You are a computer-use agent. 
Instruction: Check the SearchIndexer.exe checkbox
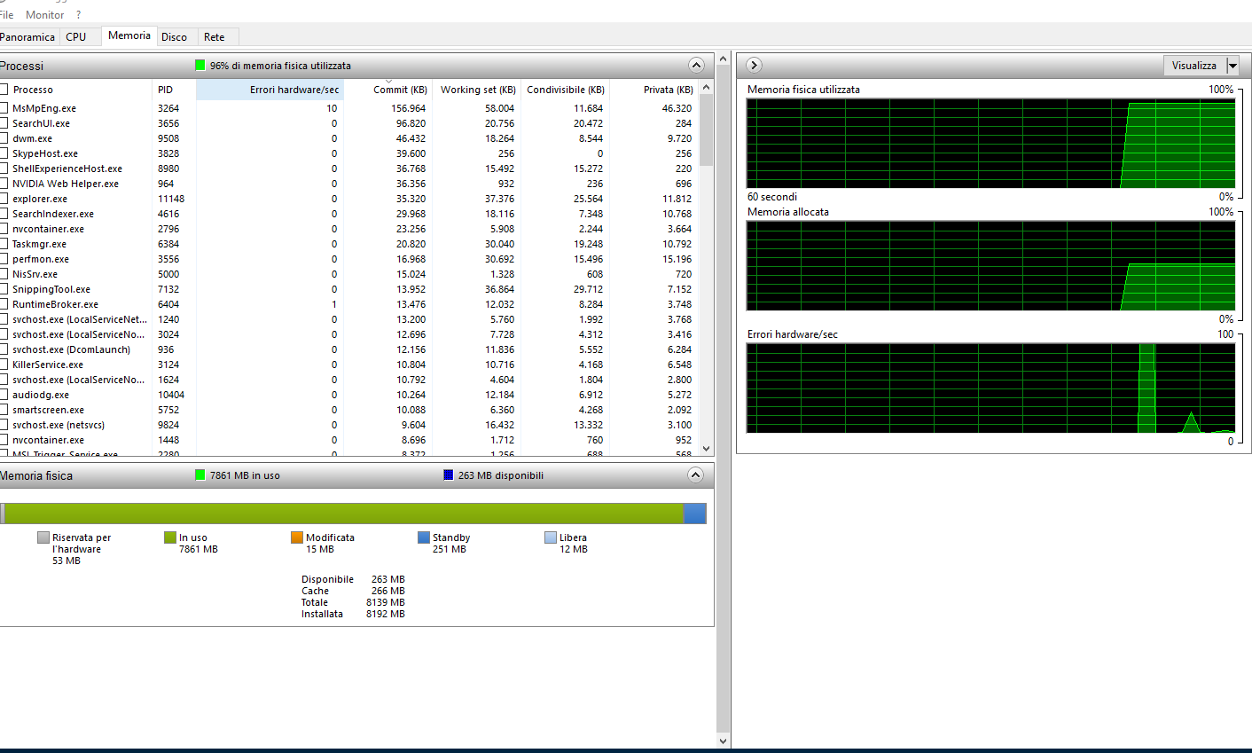(4, 214)
